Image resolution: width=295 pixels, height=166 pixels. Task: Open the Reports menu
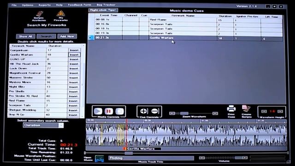45,5
